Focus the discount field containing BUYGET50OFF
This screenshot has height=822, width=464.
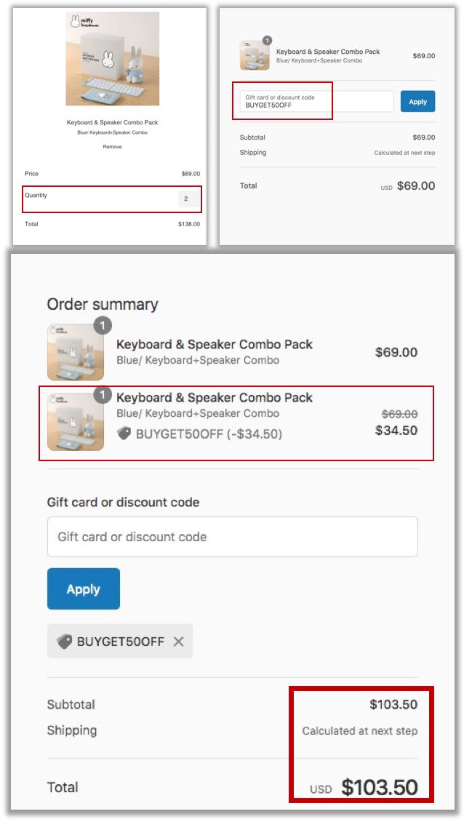click(317, 102)
